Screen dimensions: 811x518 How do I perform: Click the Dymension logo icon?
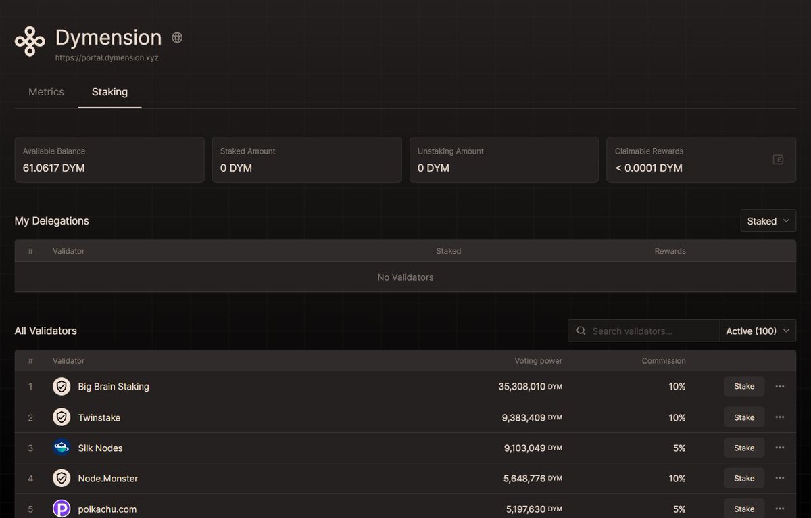(x=30, y=41)
